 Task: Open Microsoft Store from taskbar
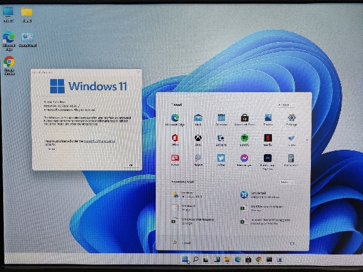248,259
